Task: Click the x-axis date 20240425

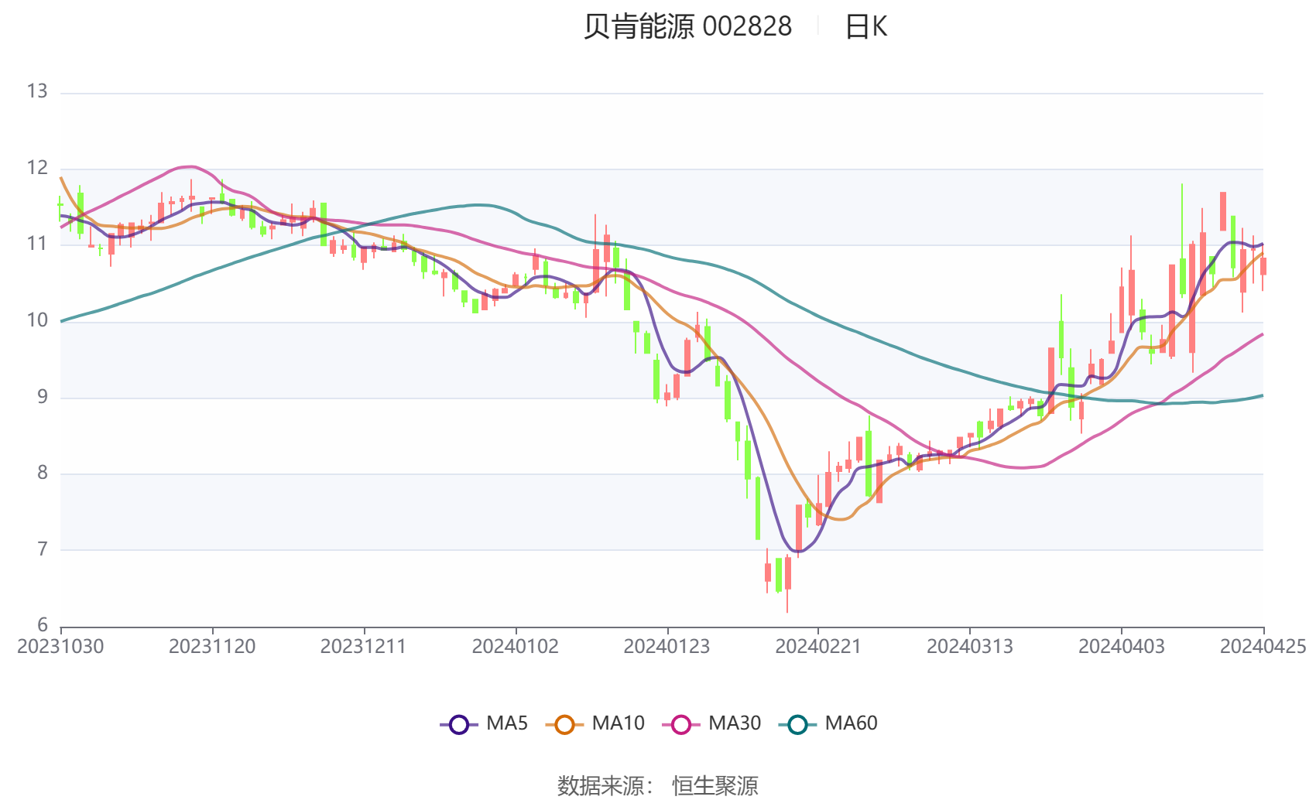Action: tap(1263, 647)
